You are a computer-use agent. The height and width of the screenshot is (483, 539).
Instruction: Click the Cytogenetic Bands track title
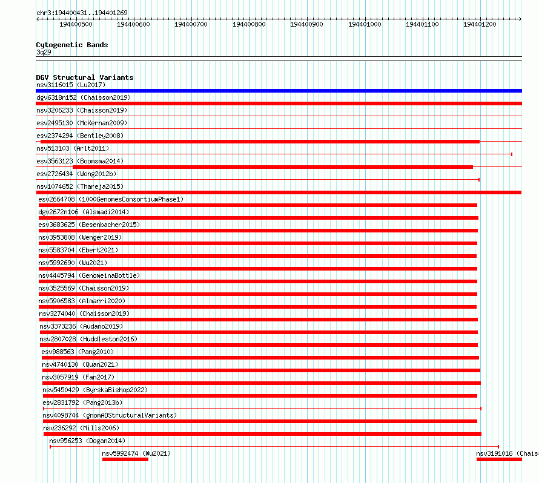(72, 45)
